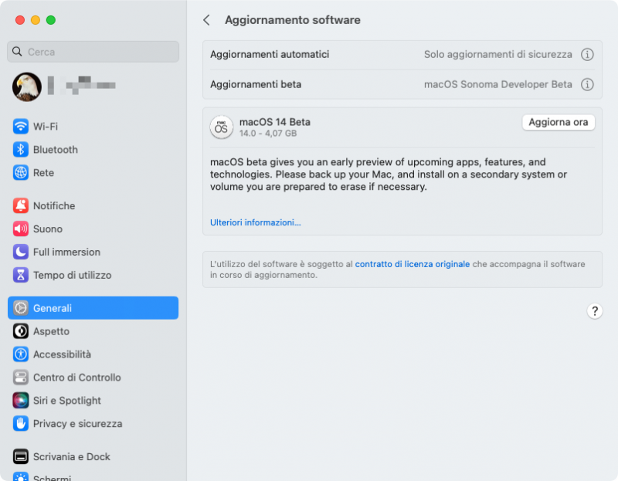Click the Generali gear icon

pos(21,308)
